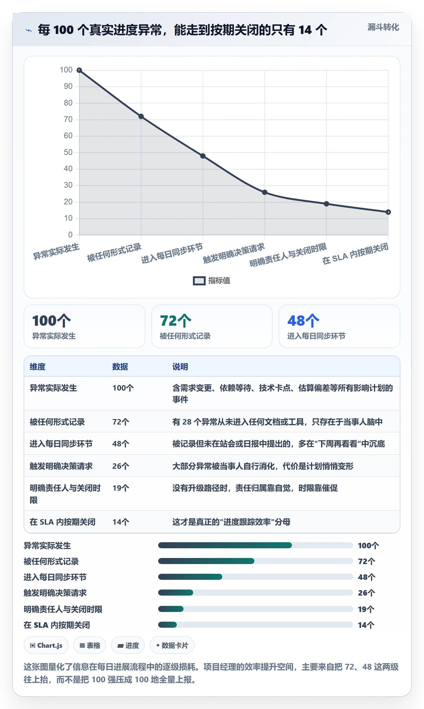424x709 pixels.
Task: Click the chart point for 明确责任人与关闭时限
Action: (x=326, y=204)
